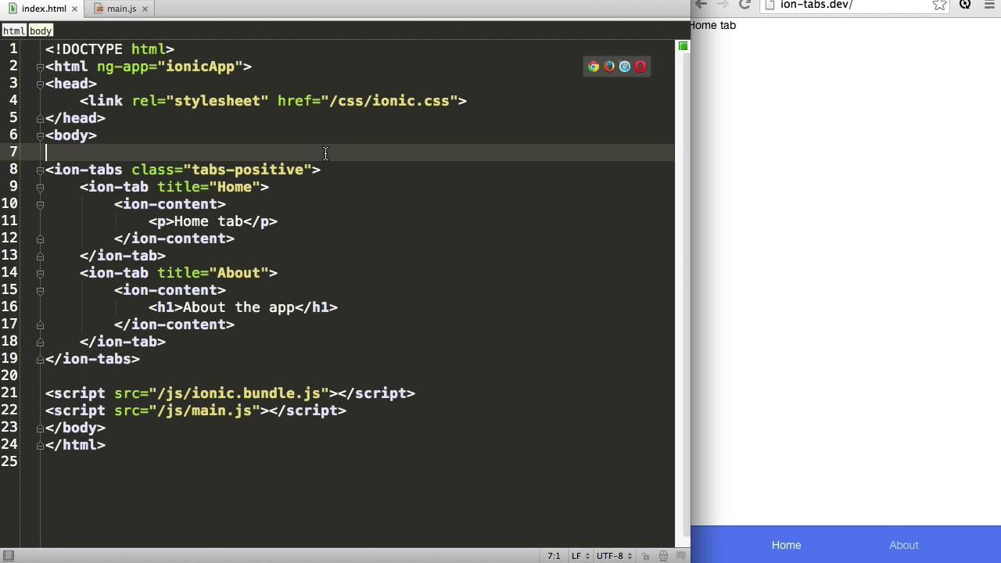Place cursor on "<!DOCTYPE html>" line

(x=109, y=49)
